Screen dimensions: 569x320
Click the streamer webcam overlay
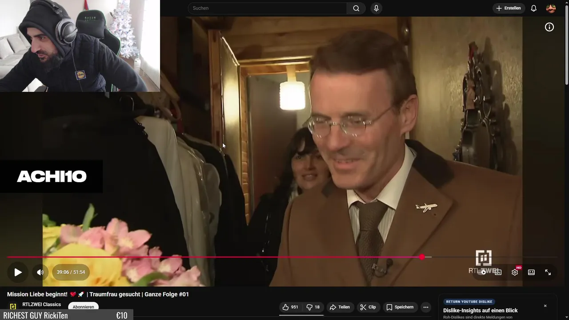tap(80, 46)
